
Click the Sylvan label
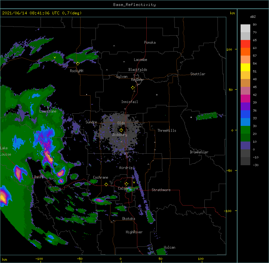[122, 77]
